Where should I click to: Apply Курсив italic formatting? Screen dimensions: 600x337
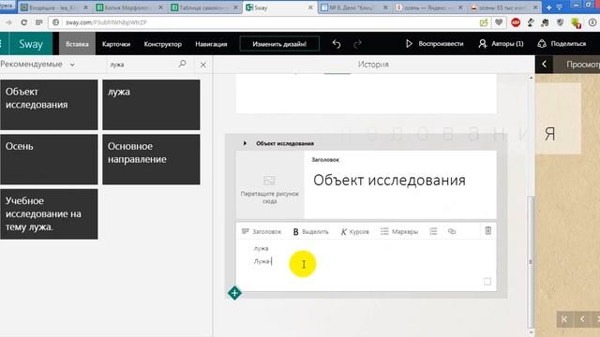(x=354, y=231)
